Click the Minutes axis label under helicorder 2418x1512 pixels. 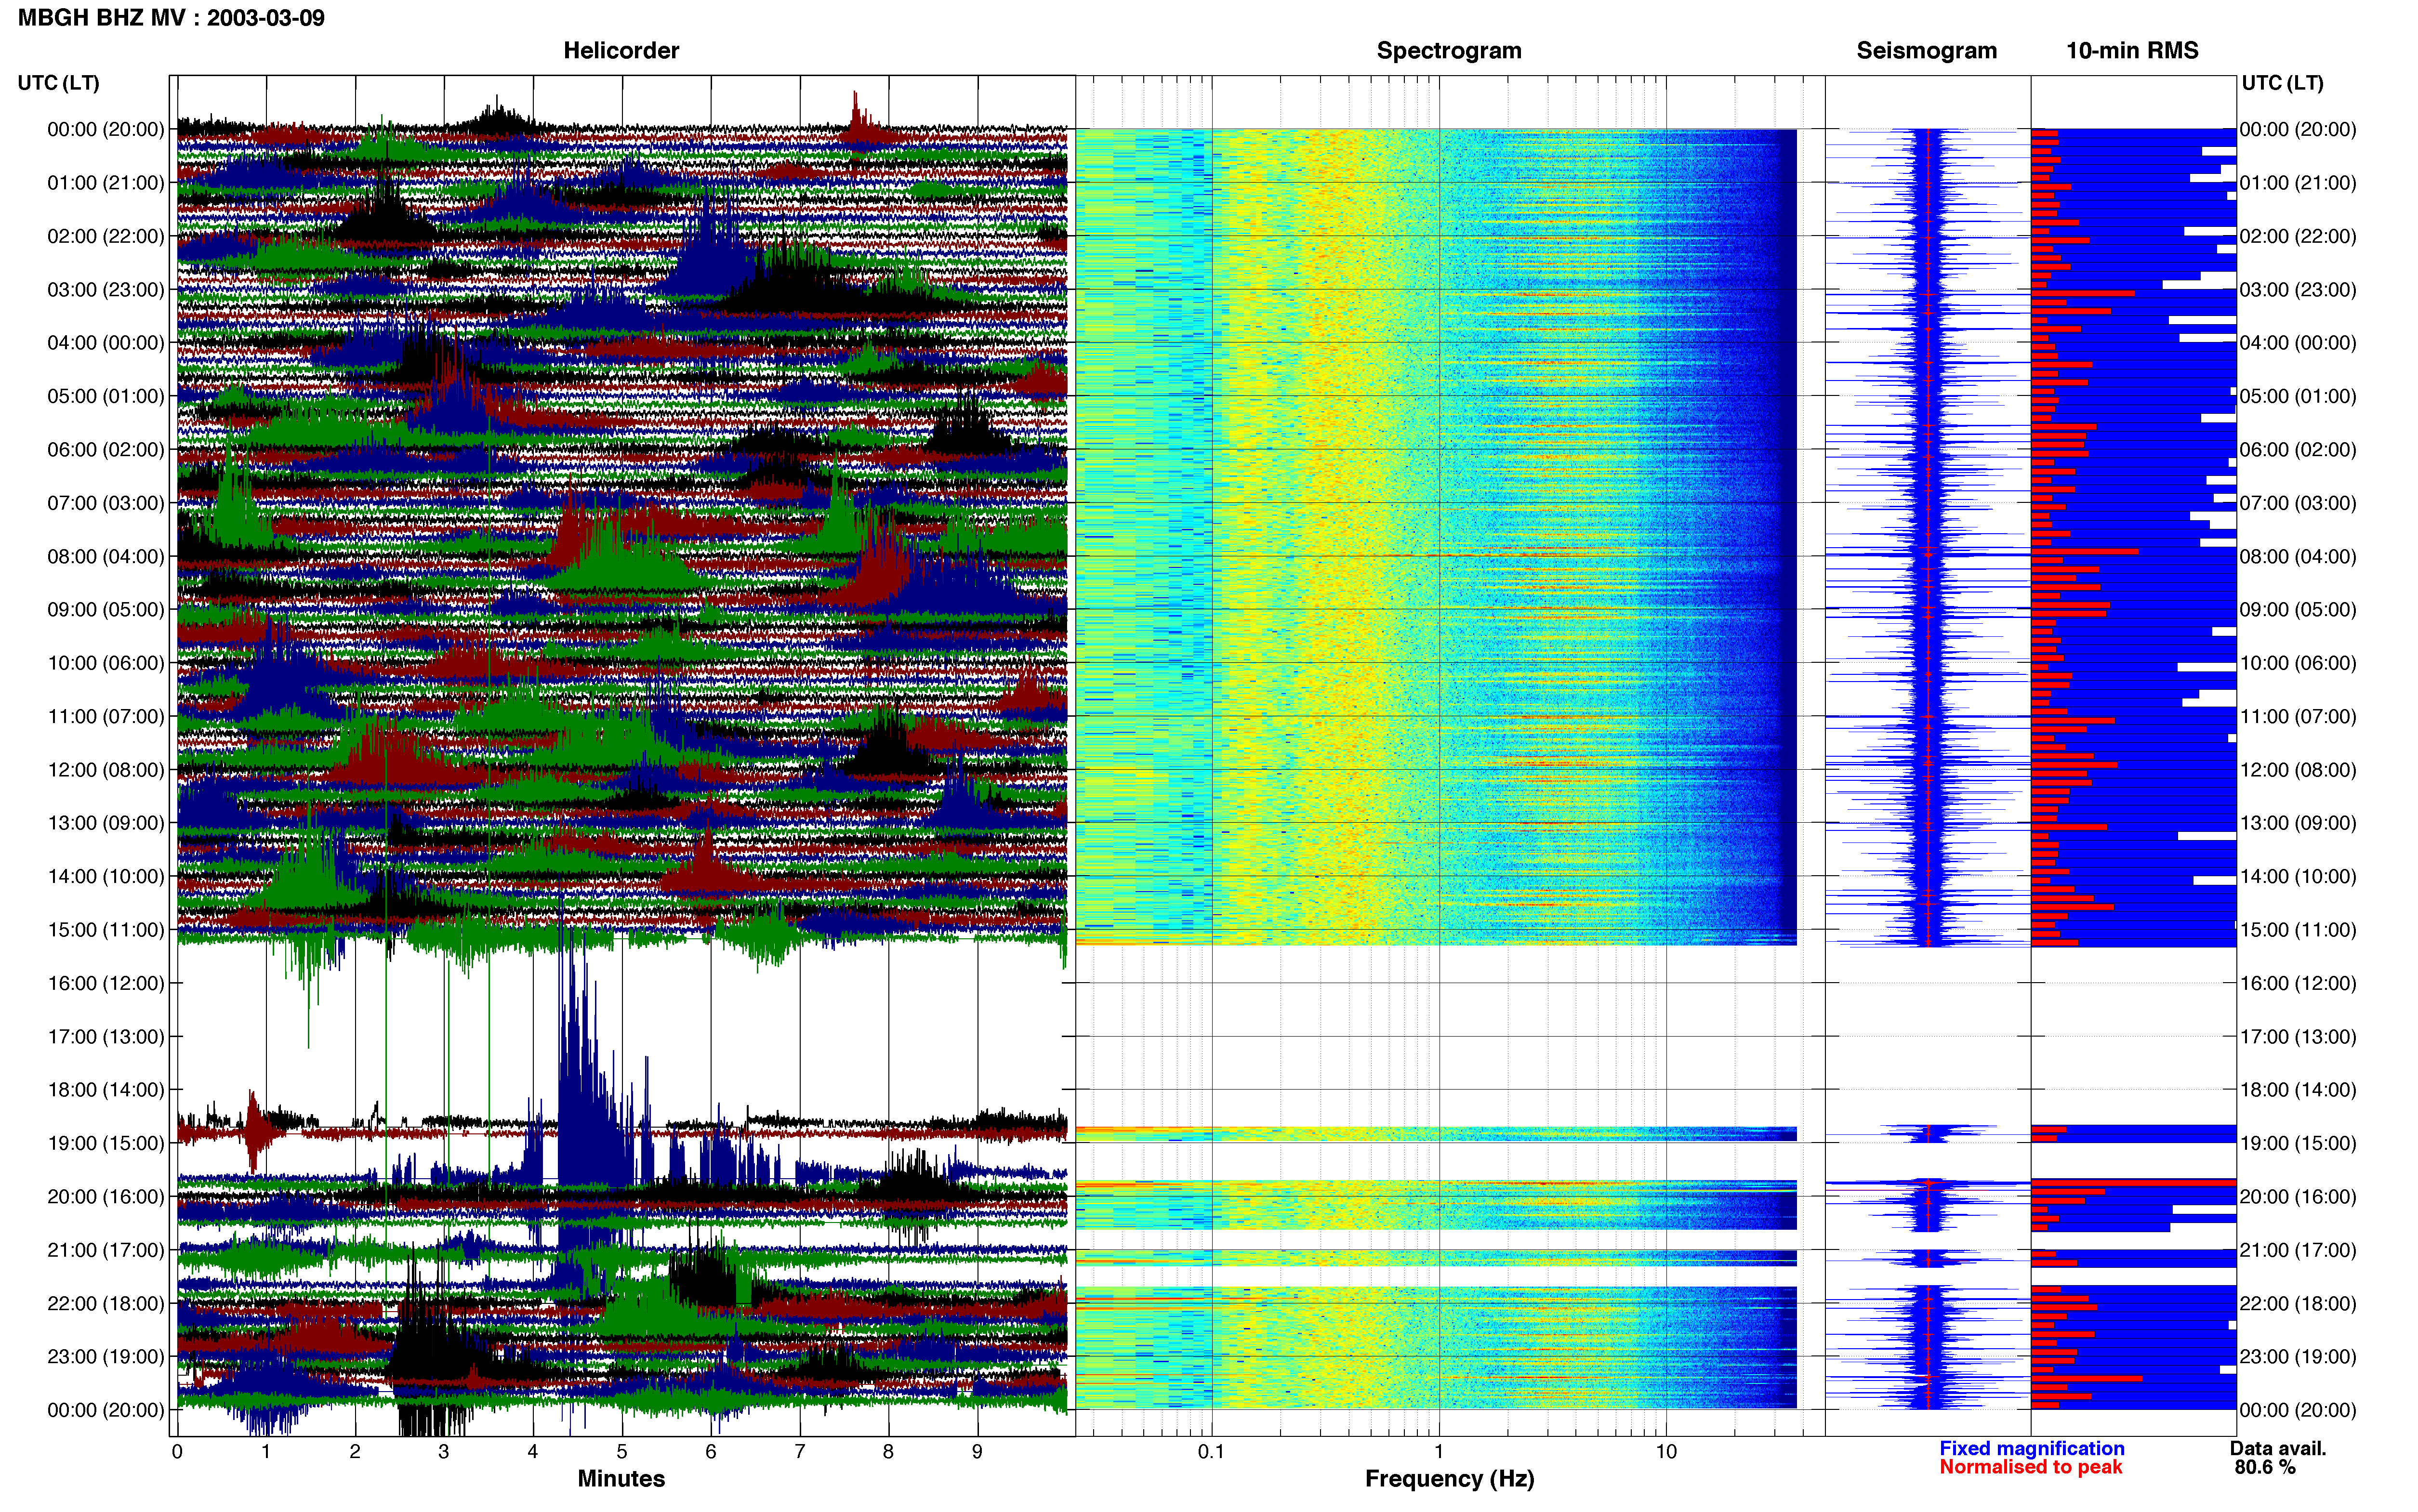[621, 1479]
